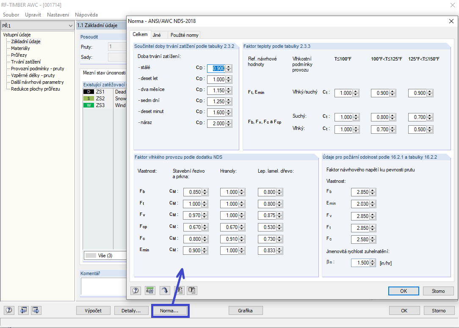Select Vzpěrné délky - pruty tree item
The image size is (459, 328).
(x=33, y=75)
